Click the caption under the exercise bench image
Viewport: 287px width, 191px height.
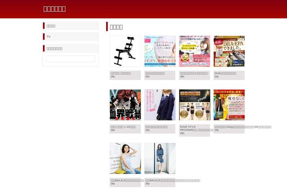coord(121,73)
